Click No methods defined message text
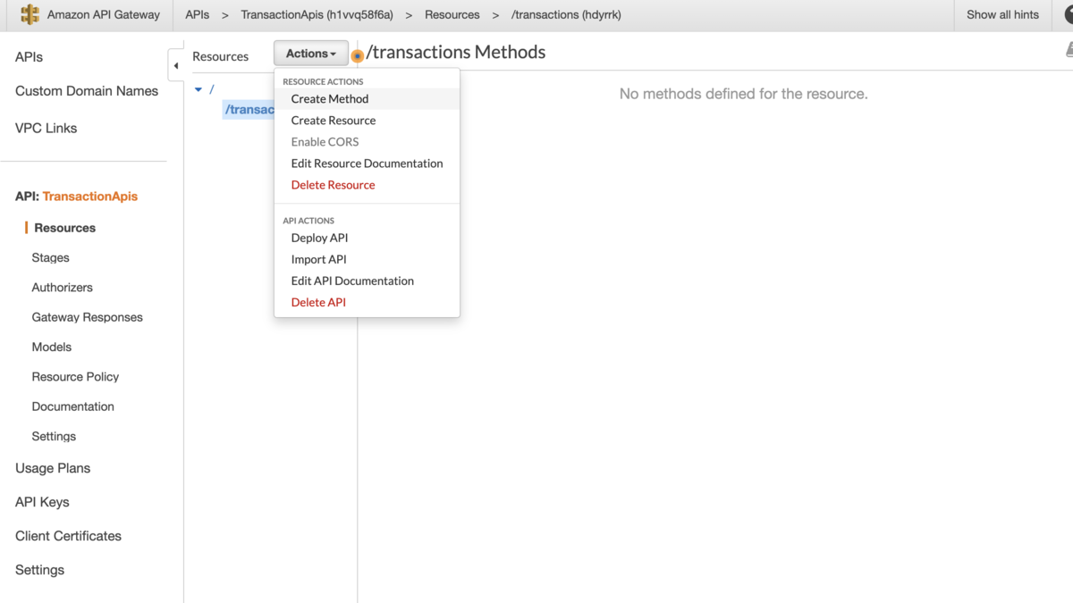 (x=743, y=94)
